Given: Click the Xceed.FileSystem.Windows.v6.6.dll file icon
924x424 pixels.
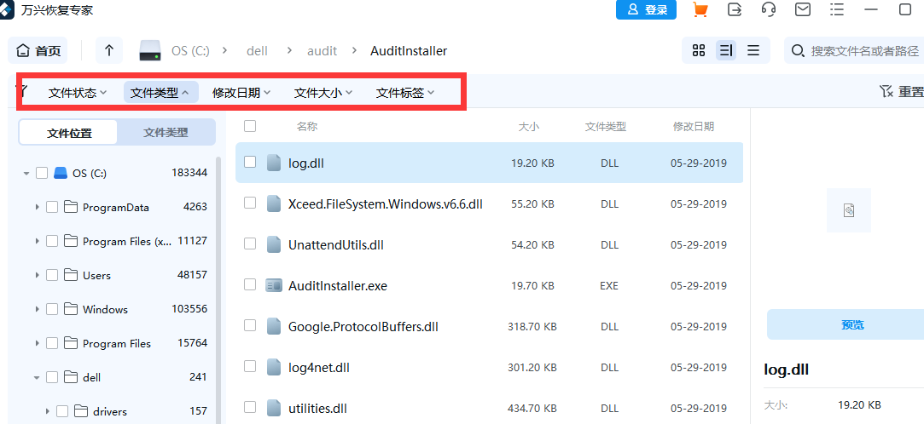Looking at the screenshot, I should 273,204.
